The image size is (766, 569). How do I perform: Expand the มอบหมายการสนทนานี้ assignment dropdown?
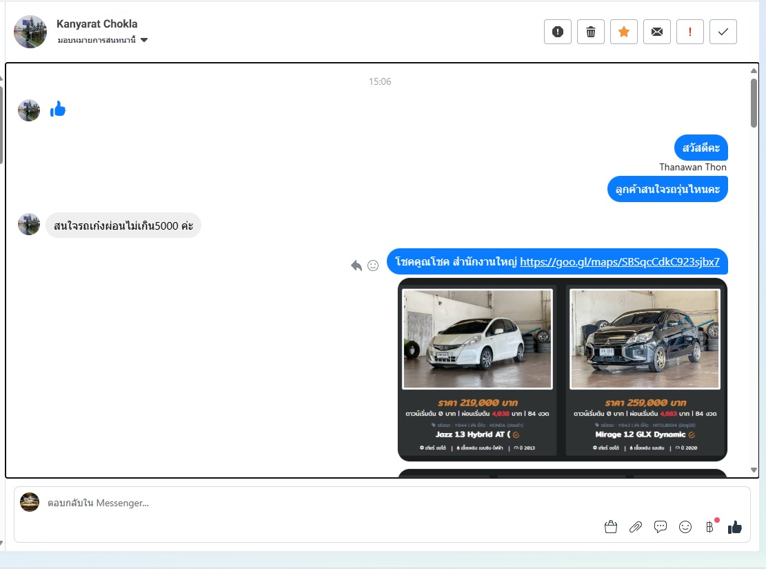[x=143, y=40]
